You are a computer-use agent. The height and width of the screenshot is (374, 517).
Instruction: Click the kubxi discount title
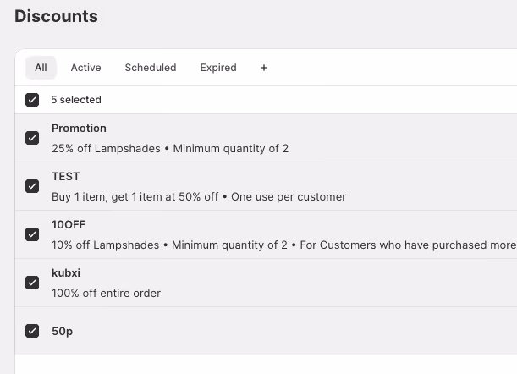point(66,272)
